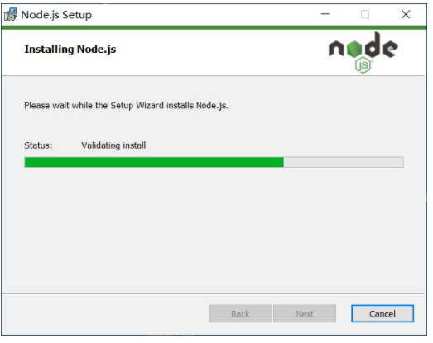Screen dimensions: 433x343
Task: Click the 'Validating install' status text
Action: (x=113, y=145)
